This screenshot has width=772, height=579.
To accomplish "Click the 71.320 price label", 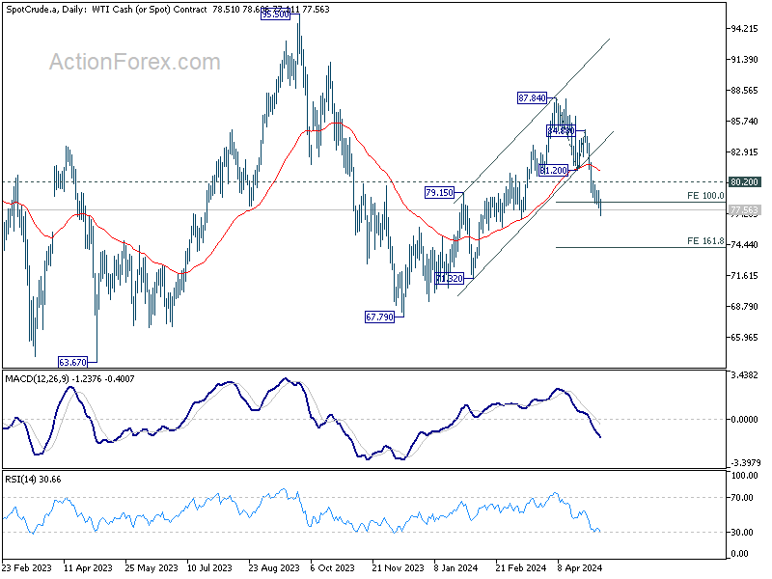I will (x=450, y=279).
